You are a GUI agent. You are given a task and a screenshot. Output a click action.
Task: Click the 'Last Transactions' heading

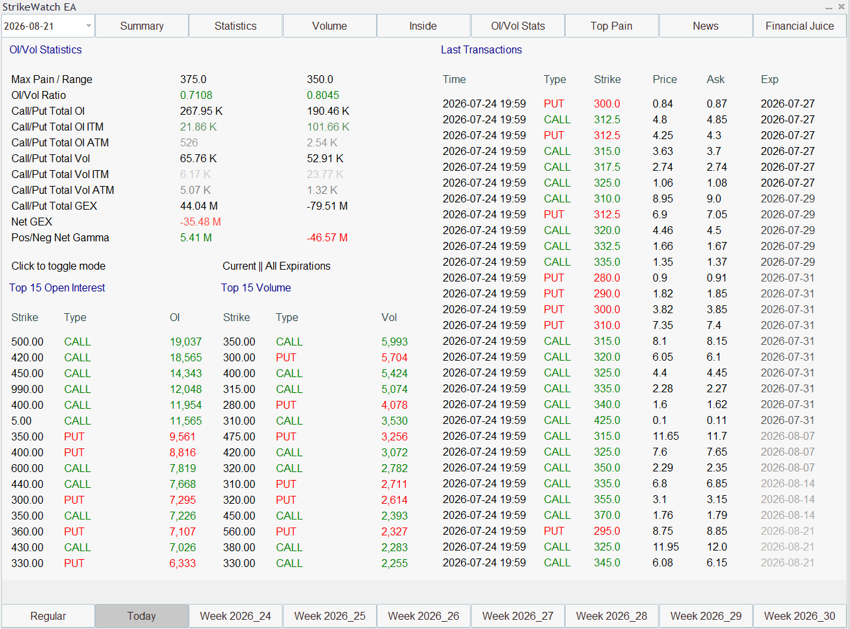(x=481, y=50)
